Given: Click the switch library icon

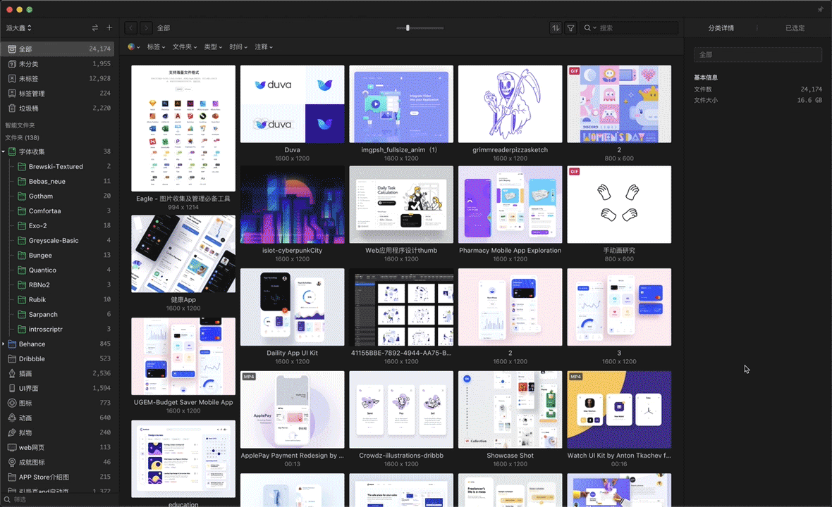Looking at the screenshot, I should click(x=95, y=27).
